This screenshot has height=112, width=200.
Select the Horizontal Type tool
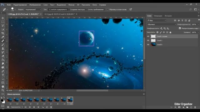tap(3, 75)
